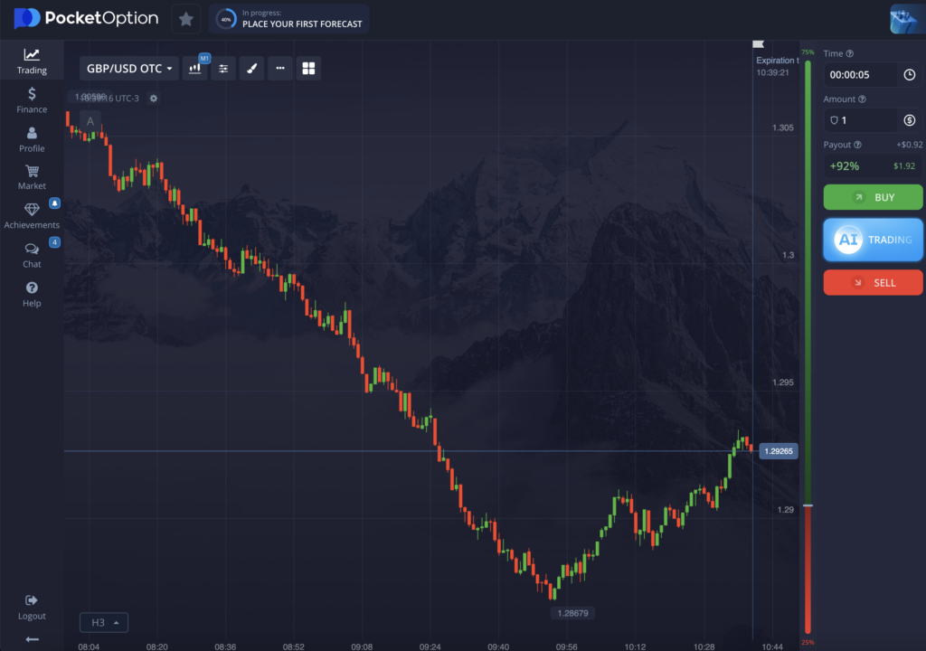This screenshot has width=926, height=651.
Task: Go to the Finance section in sidebar
Action: [32, 99]
